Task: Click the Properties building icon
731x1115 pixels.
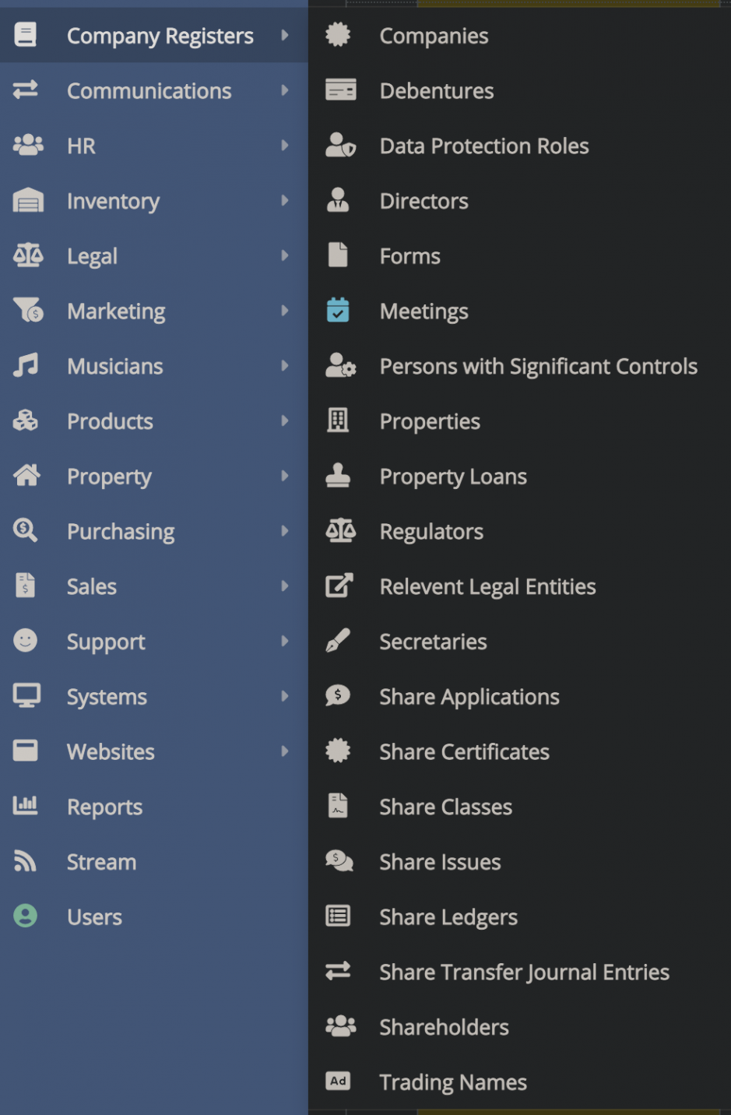Action: (338, 420)
